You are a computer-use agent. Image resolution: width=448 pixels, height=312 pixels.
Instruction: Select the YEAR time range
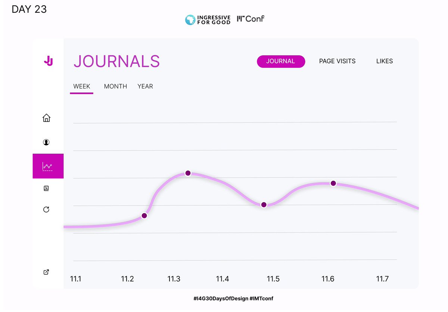tap(145, 86)
